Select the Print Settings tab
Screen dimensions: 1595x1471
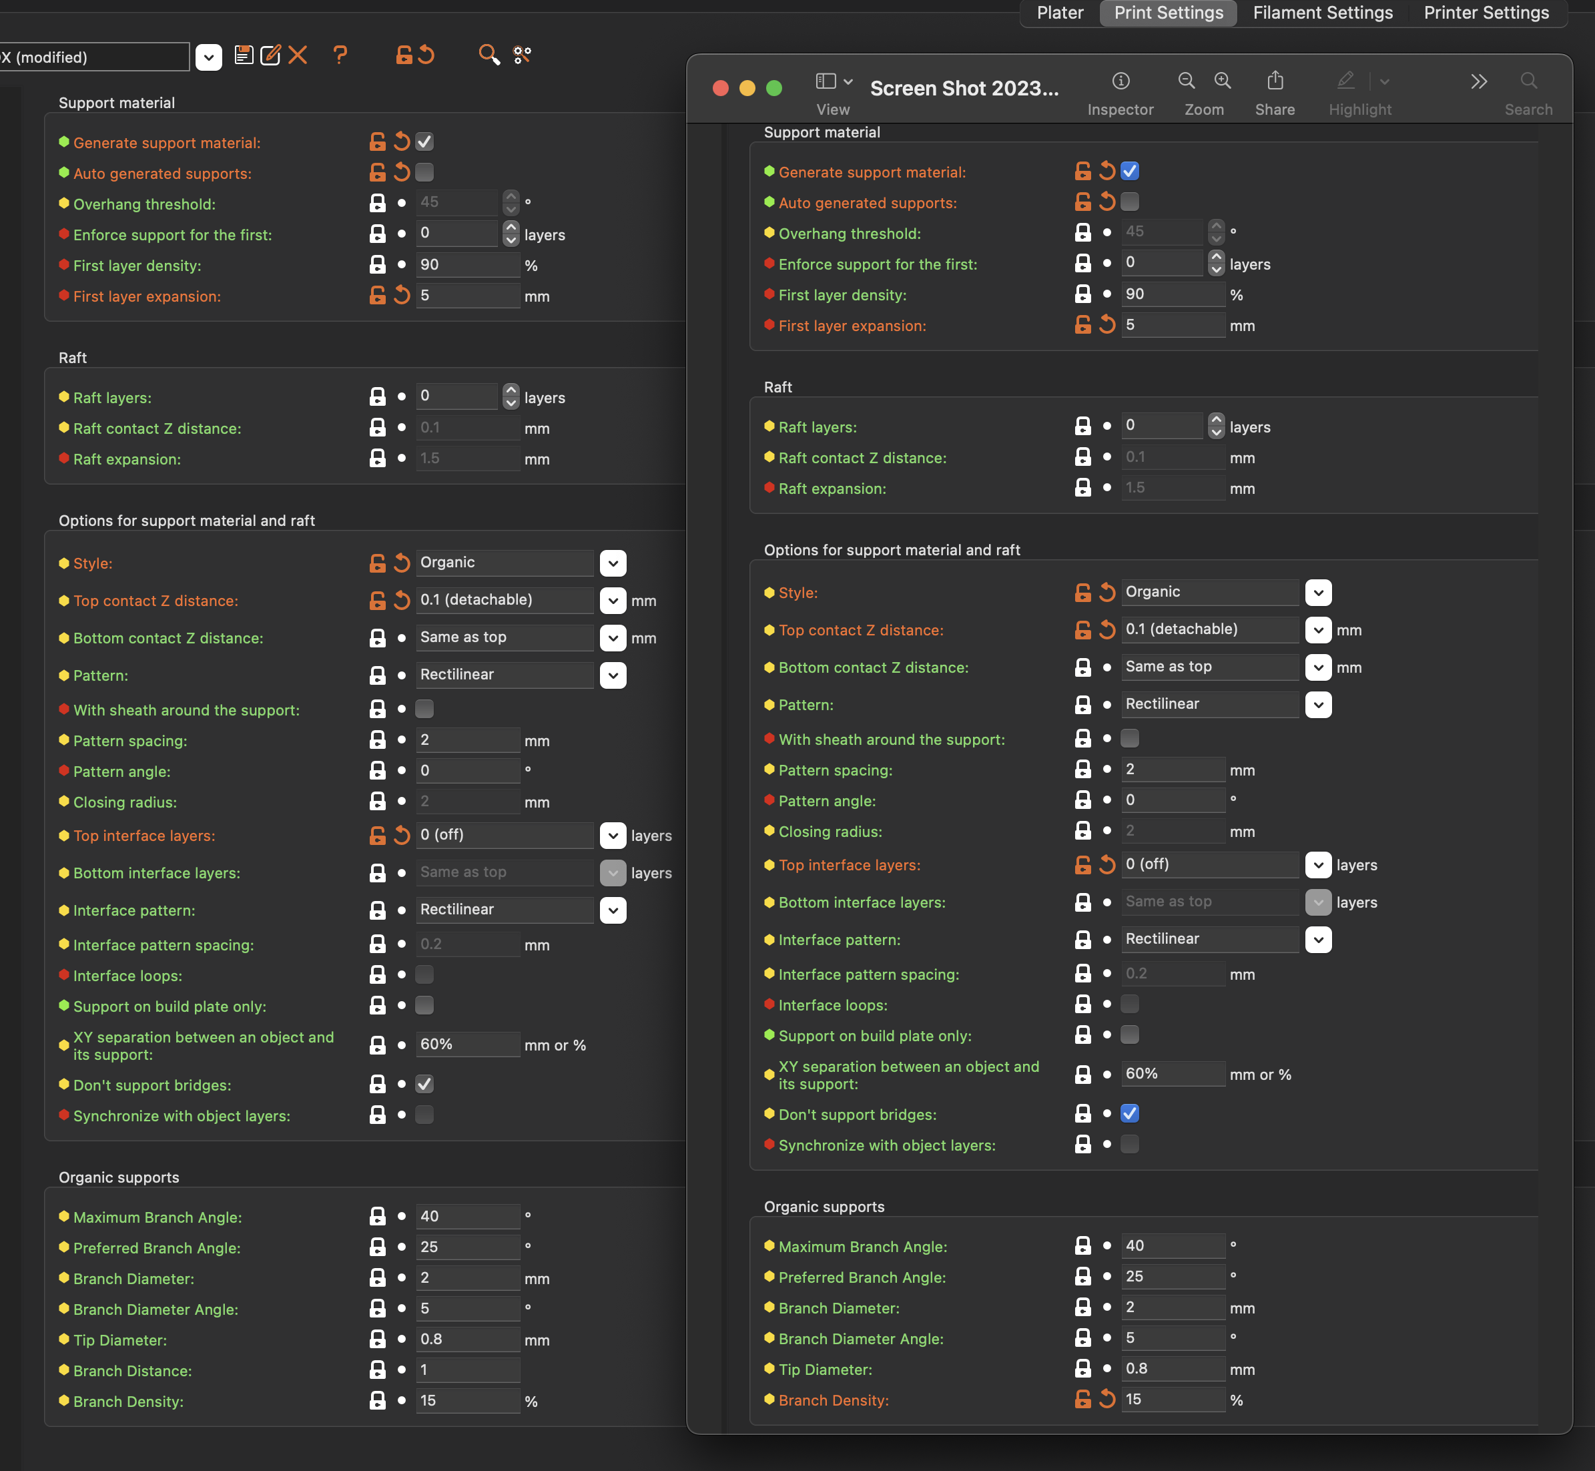tap(1169, 13)
